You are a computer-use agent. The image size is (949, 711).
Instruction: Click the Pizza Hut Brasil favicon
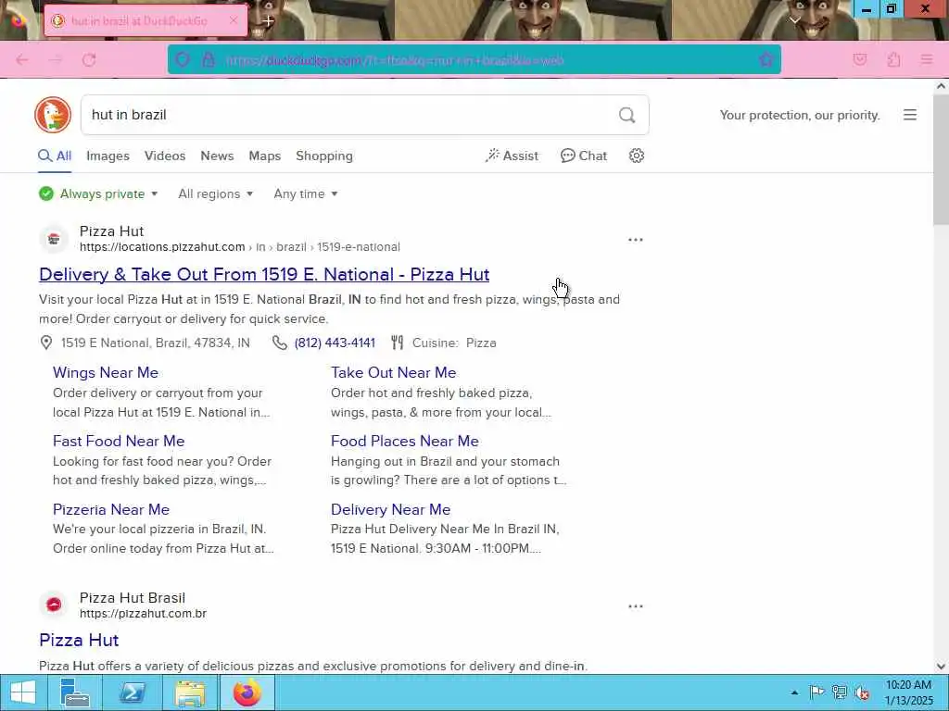pyautogui.click(x=54, y=605)
